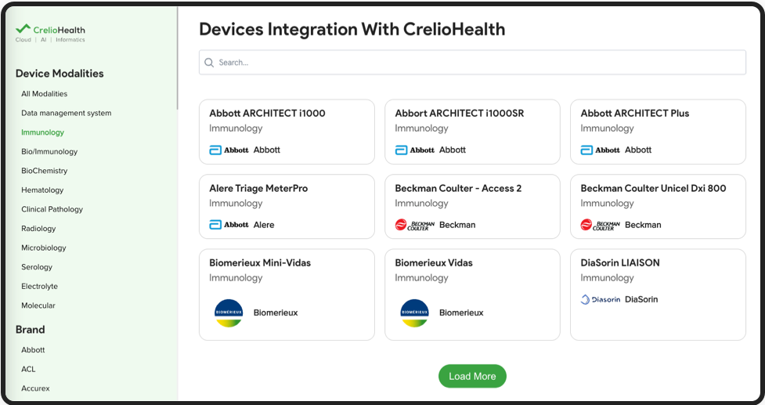Image resolution: width=765 pixels, height=405 pixels.
Task: Open DiaSorin LIAISON title
Action: coord(620,263)
